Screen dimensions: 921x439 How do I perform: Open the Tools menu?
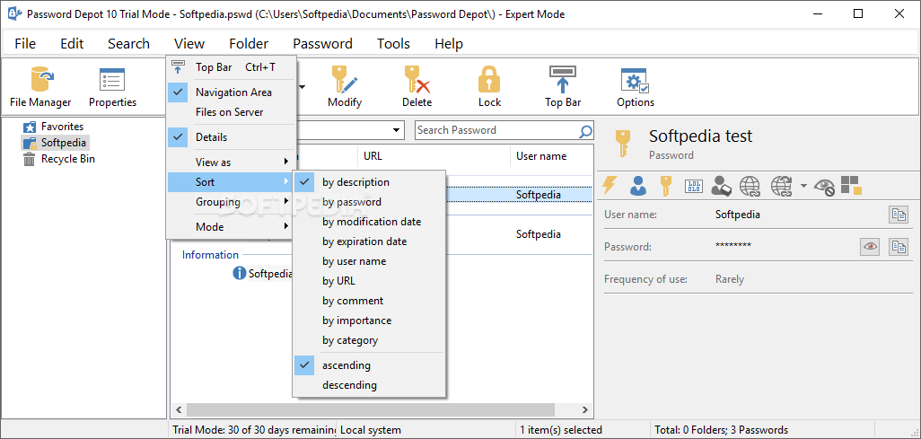click(x=393, y=43)
